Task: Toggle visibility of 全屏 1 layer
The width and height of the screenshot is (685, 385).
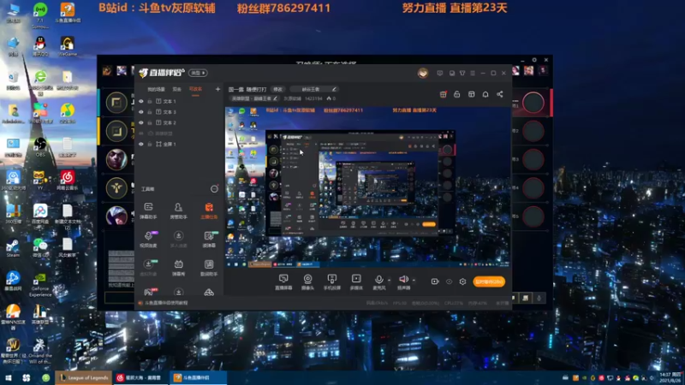Action: click(141, 144)
